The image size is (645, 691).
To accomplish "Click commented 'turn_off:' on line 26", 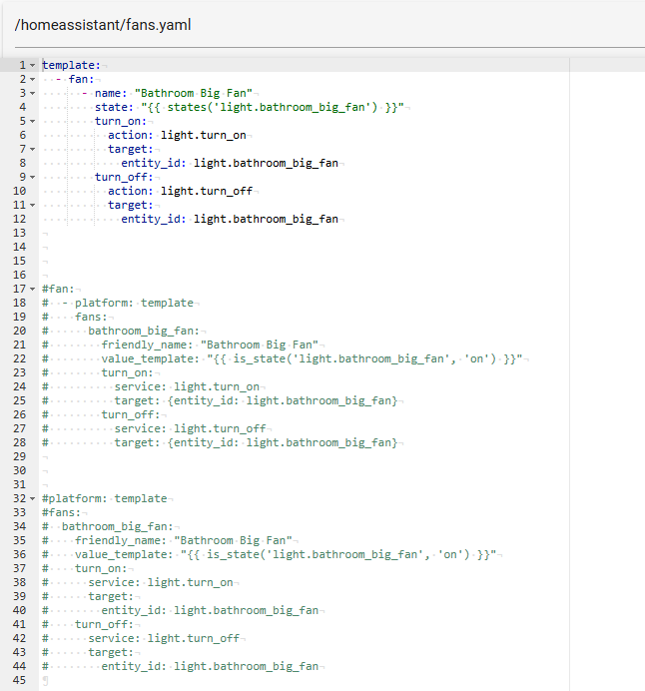I will pyautogui.click(x=131, y=414).
